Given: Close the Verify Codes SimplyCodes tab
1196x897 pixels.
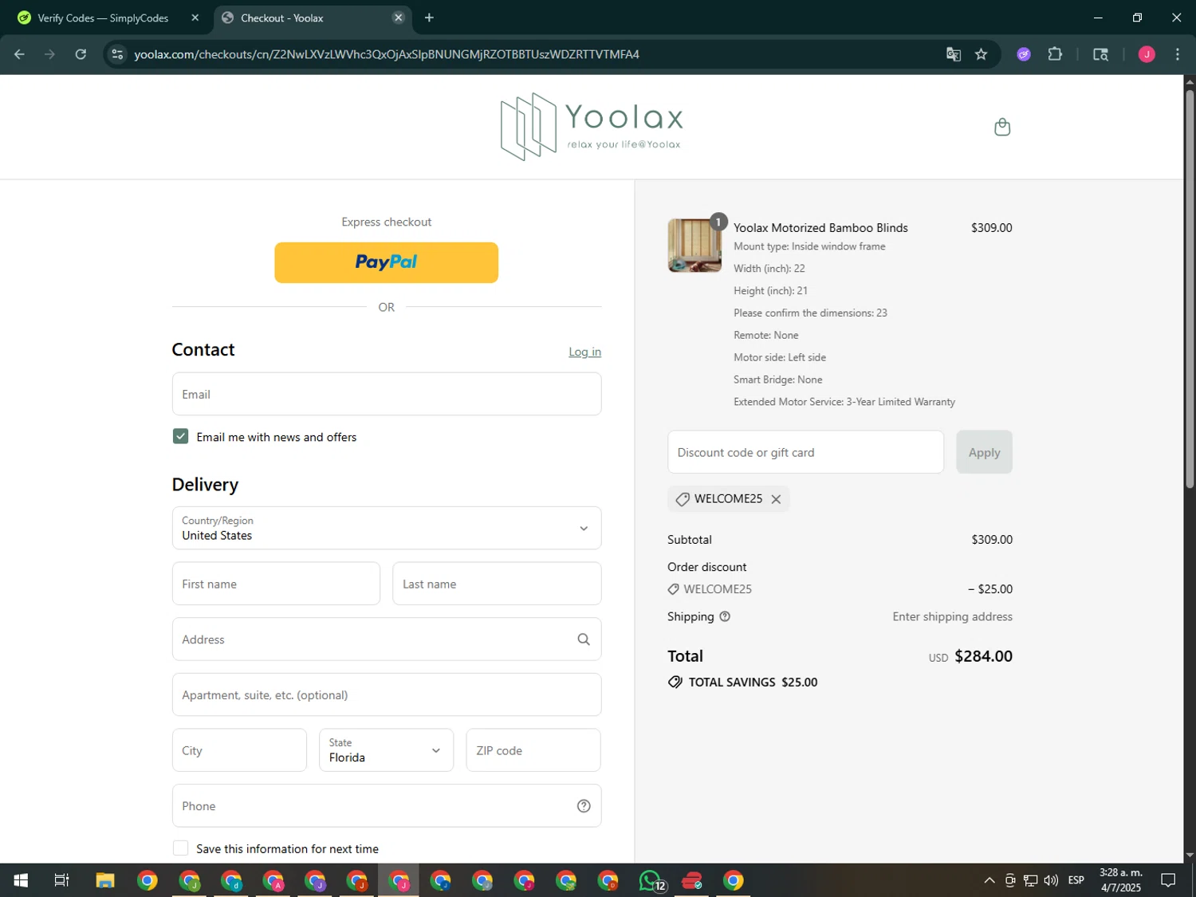Looking at the screenshot, I should click(x=195, y=18).
